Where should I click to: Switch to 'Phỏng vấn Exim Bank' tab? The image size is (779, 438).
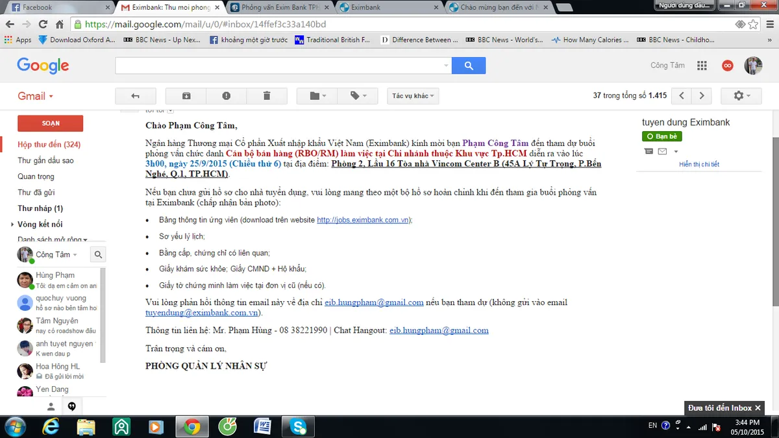tap(281, 8)
